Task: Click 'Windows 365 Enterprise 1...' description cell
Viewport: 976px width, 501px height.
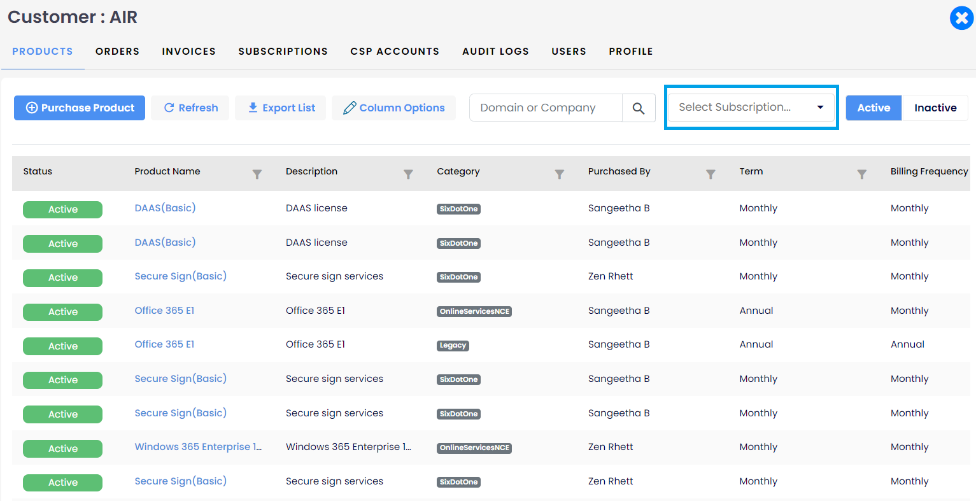Action: pos(348,447)
